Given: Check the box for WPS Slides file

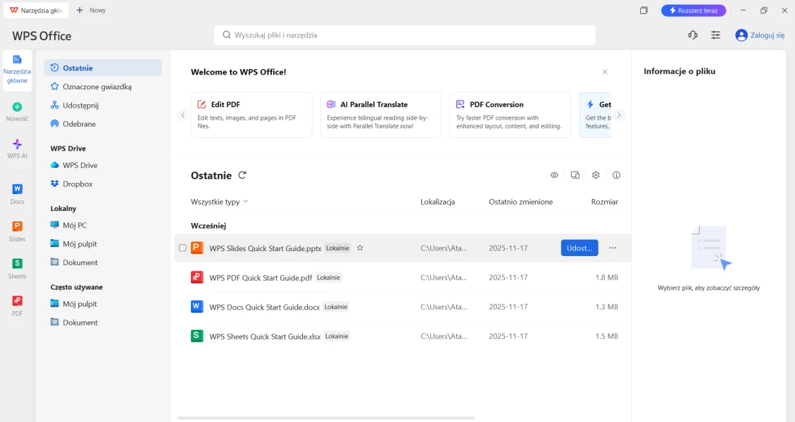Looking at the screenshot, I should 182,248.
